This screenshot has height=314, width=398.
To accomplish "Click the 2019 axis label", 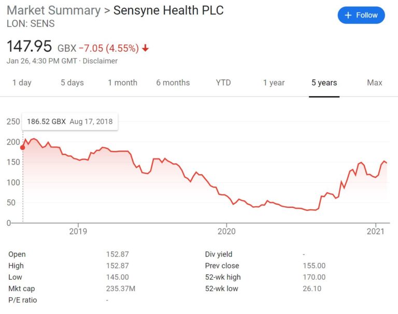I will point(78,231).
